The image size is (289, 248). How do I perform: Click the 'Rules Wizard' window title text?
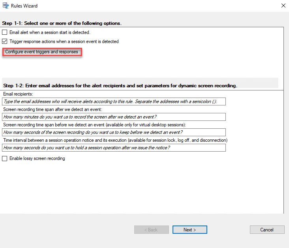coord(24,6)
